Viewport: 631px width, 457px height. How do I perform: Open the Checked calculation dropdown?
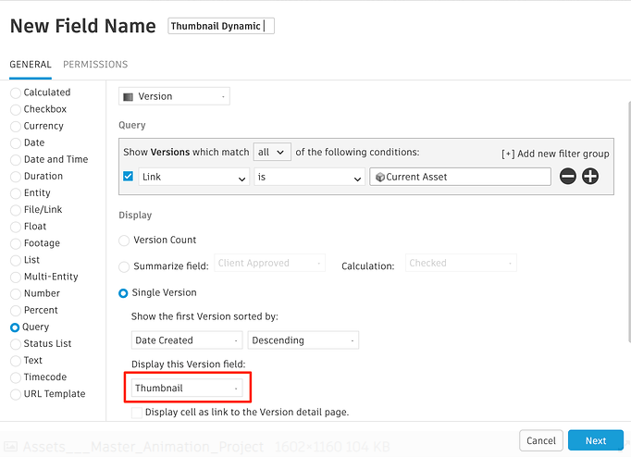(x=461, y=263)
